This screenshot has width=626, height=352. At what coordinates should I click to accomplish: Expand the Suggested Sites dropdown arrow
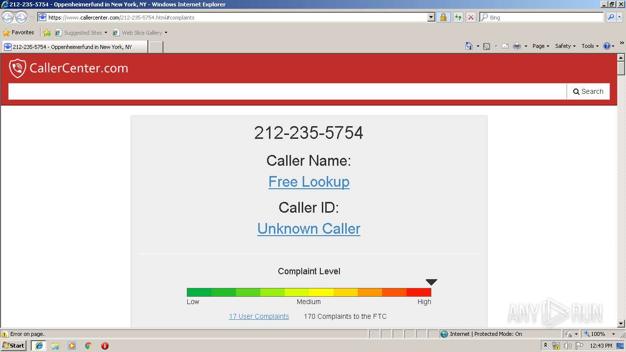coord(106,33)
